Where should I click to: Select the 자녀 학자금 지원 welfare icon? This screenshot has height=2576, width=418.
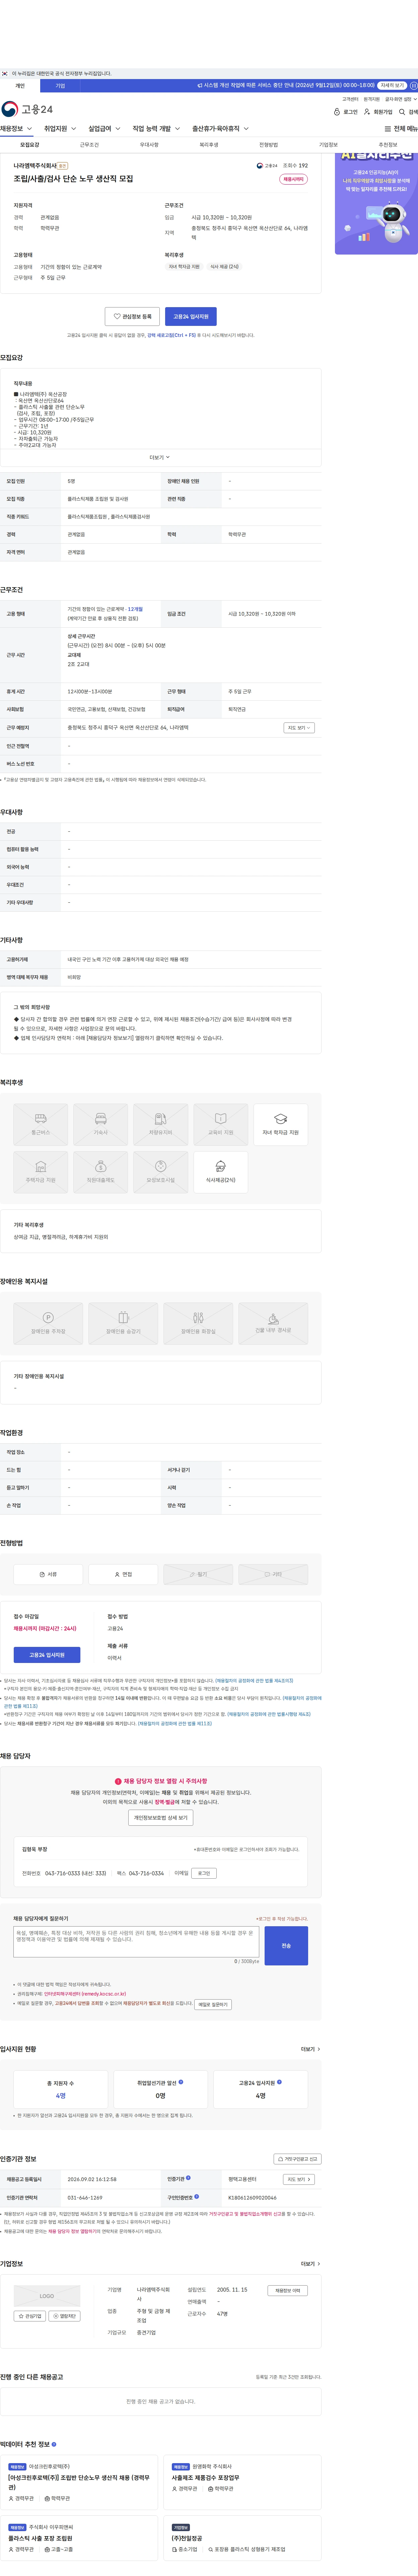click(x=280, y=1125)
